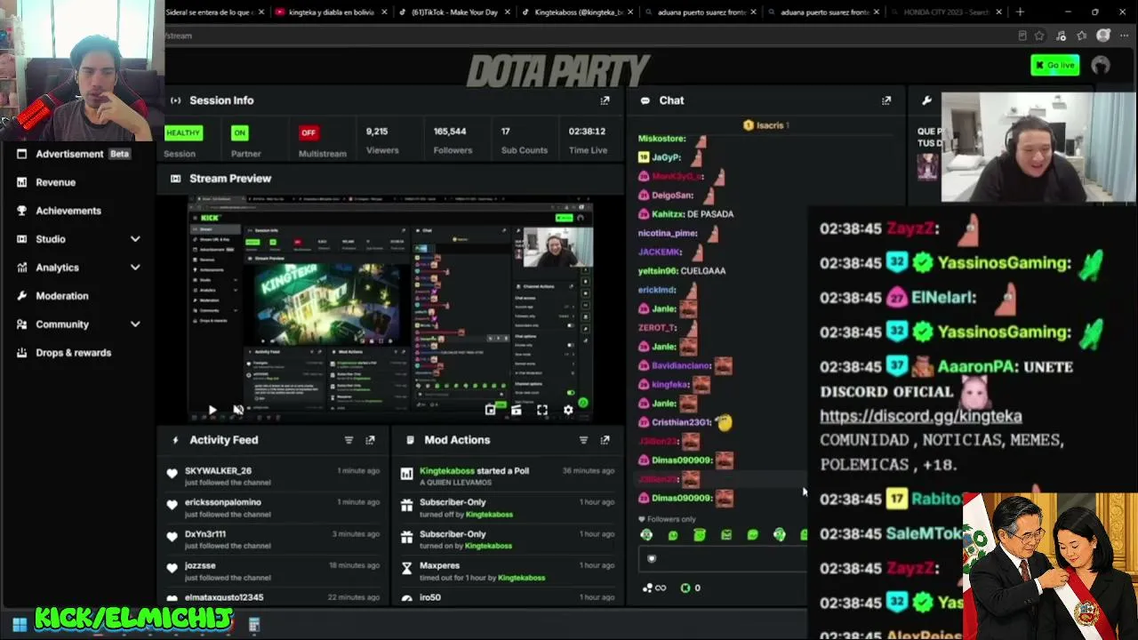Click the 17 Sub Counts value
The width and height of the screenshot is (1138, 640).
point(505,132)
